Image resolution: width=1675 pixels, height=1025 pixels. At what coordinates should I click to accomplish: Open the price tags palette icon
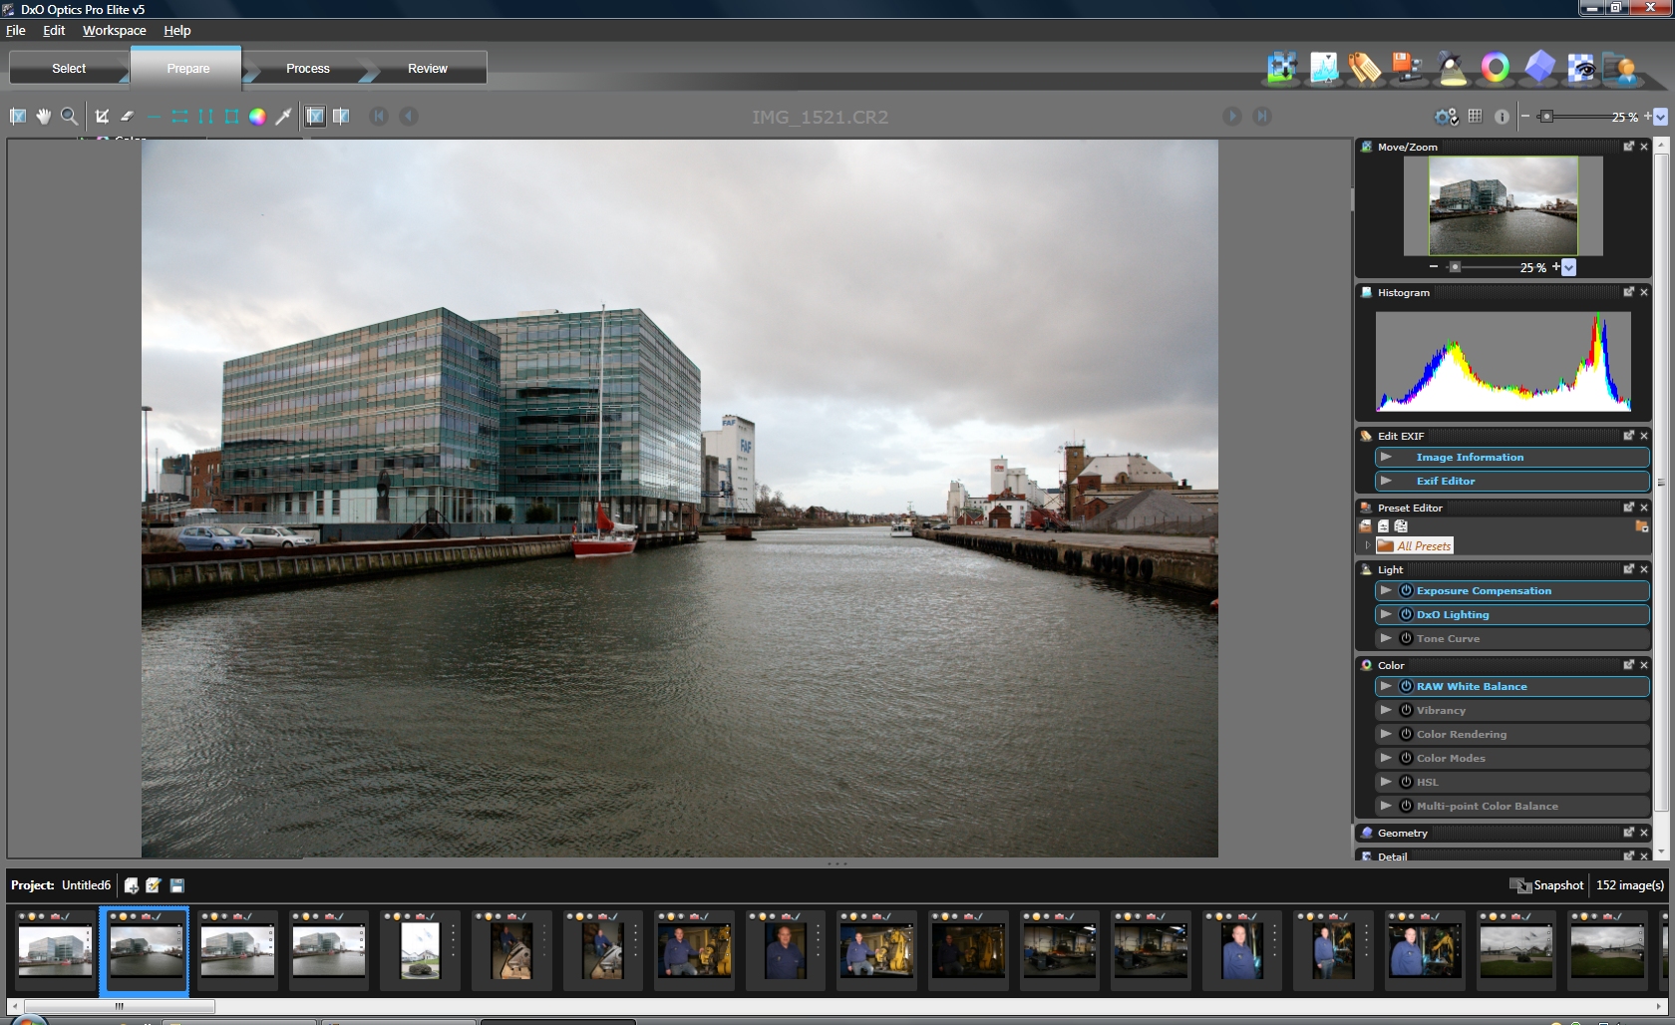point(1365,68)
